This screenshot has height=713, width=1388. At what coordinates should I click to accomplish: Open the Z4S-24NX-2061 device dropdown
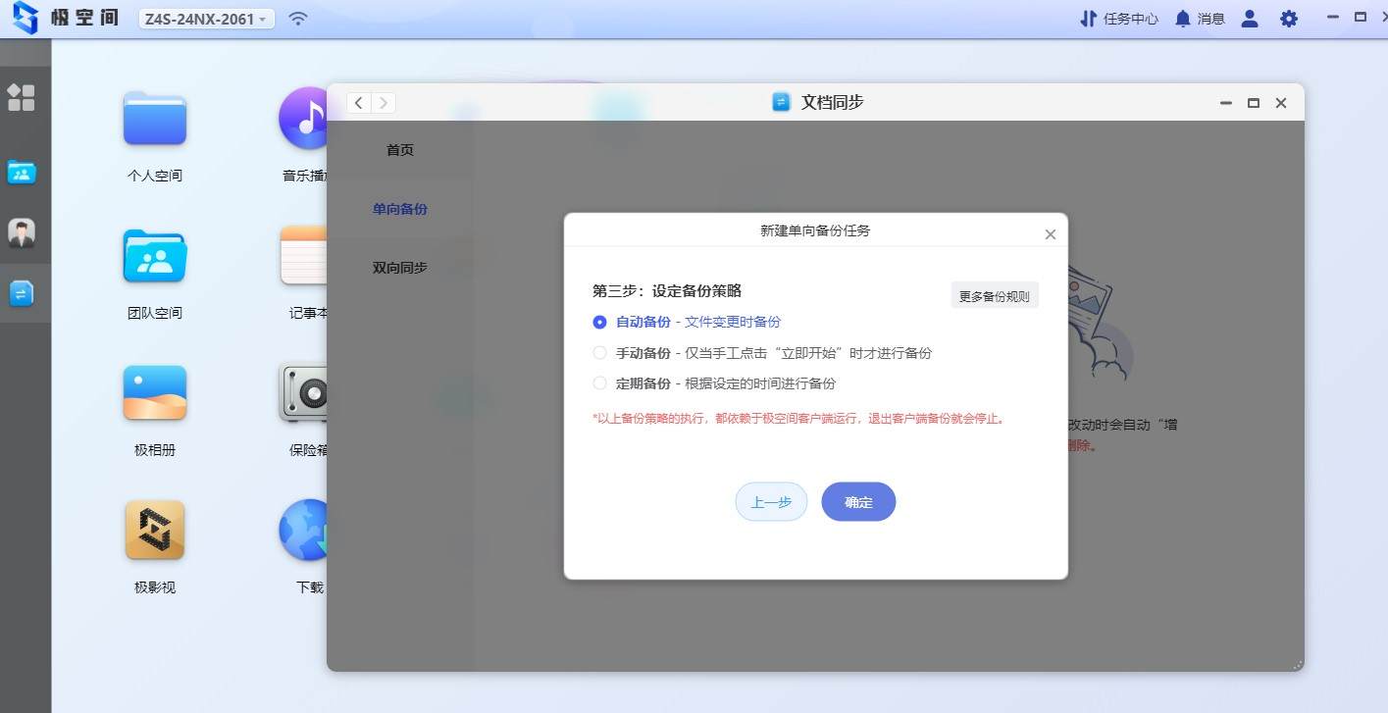pos(205,18)
